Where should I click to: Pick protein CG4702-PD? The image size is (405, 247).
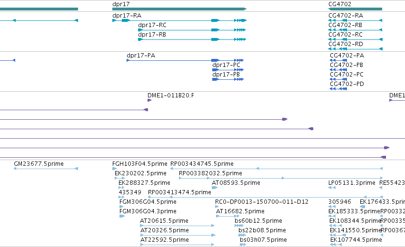click(x=347, y=84)
